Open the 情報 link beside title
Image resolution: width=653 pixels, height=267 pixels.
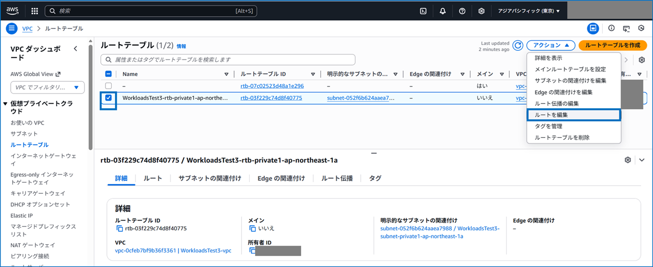coord(181,46)
